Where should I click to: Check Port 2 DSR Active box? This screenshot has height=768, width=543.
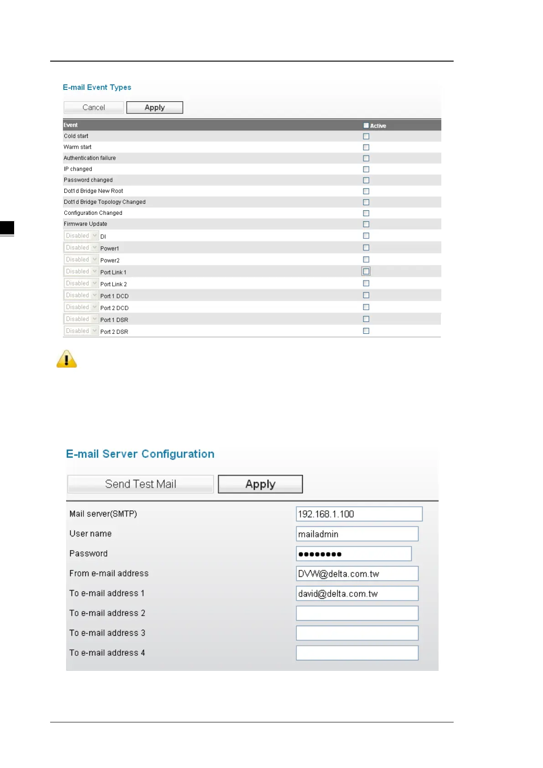[366, 331]
